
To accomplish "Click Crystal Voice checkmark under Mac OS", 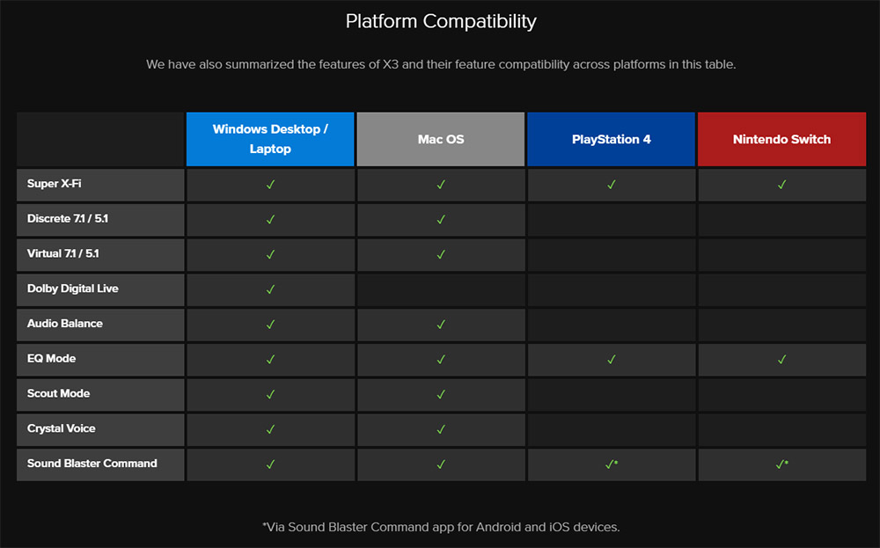I will pyautogui.click(x=441, y=429).
